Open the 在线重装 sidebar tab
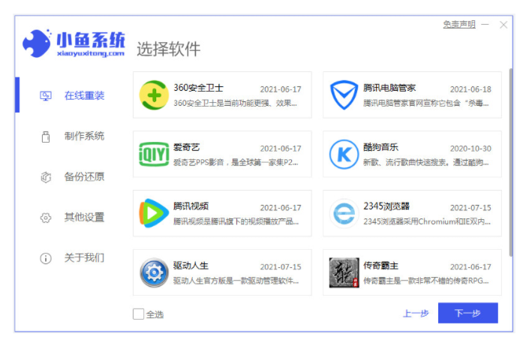Screen dimensions: 526x340 (83, 95)
